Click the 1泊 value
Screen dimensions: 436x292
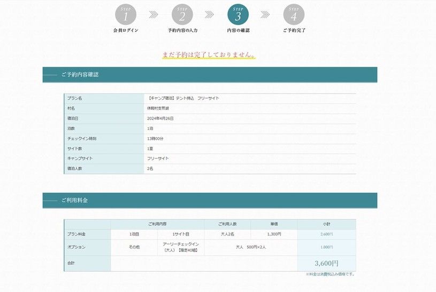(x=150, y=129)
